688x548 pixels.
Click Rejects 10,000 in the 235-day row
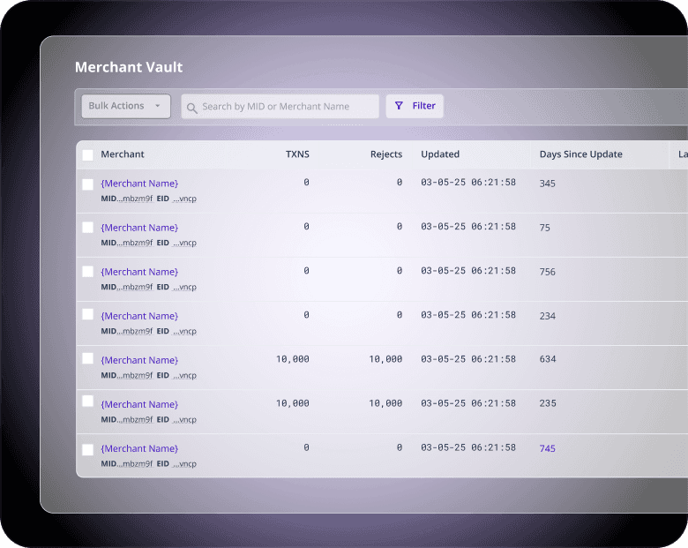[385, 403]
